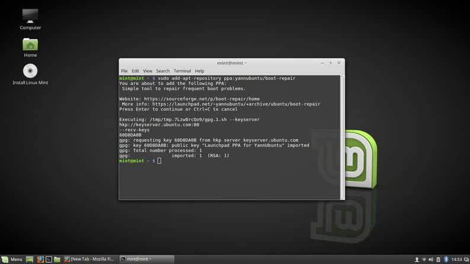This screenshot has width=470, height=264.
Task: Open Terminal from the panel launcher
Action: pyautogui.click(x=49, y=259)
